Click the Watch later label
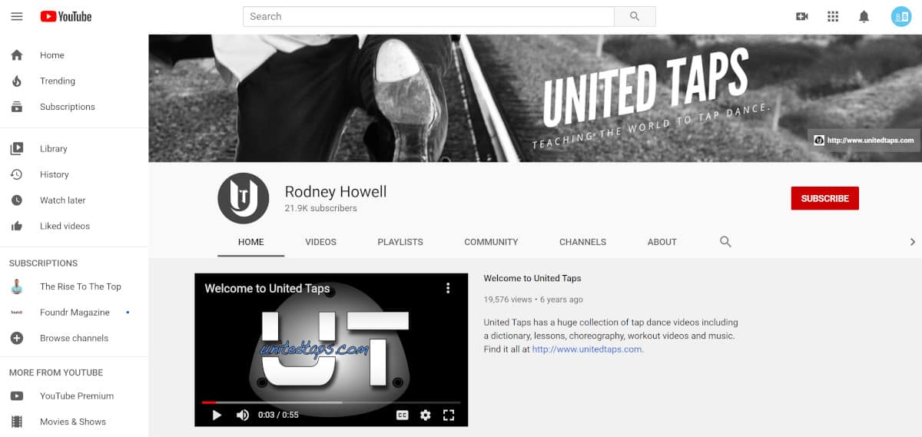 (x=63, y=200)
